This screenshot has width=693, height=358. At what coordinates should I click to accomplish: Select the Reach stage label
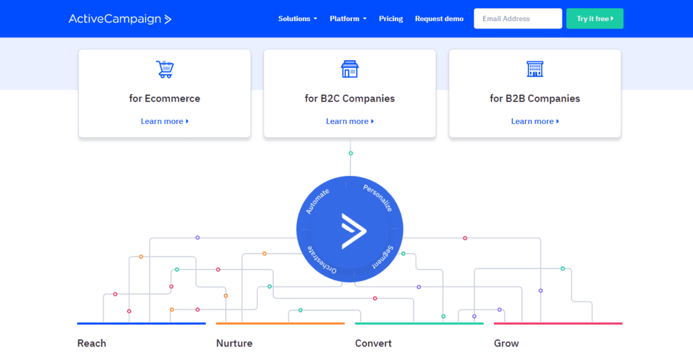point(91,343)
